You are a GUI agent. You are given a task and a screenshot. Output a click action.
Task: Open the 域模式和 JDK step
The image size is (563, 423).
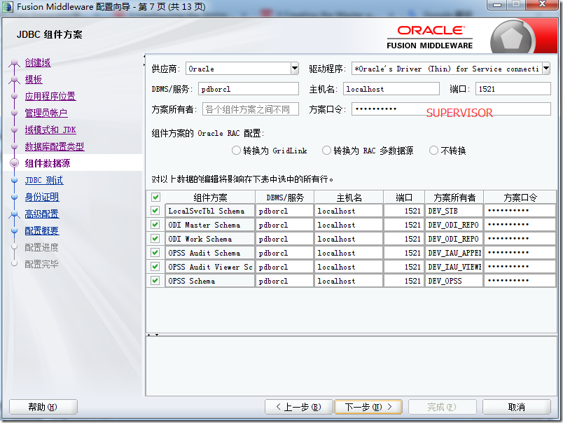[50, 130]
